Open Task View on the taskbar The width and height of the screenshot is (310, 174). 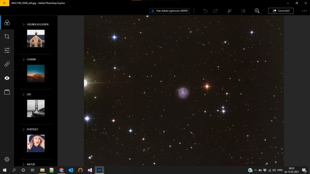coord(32,170)
